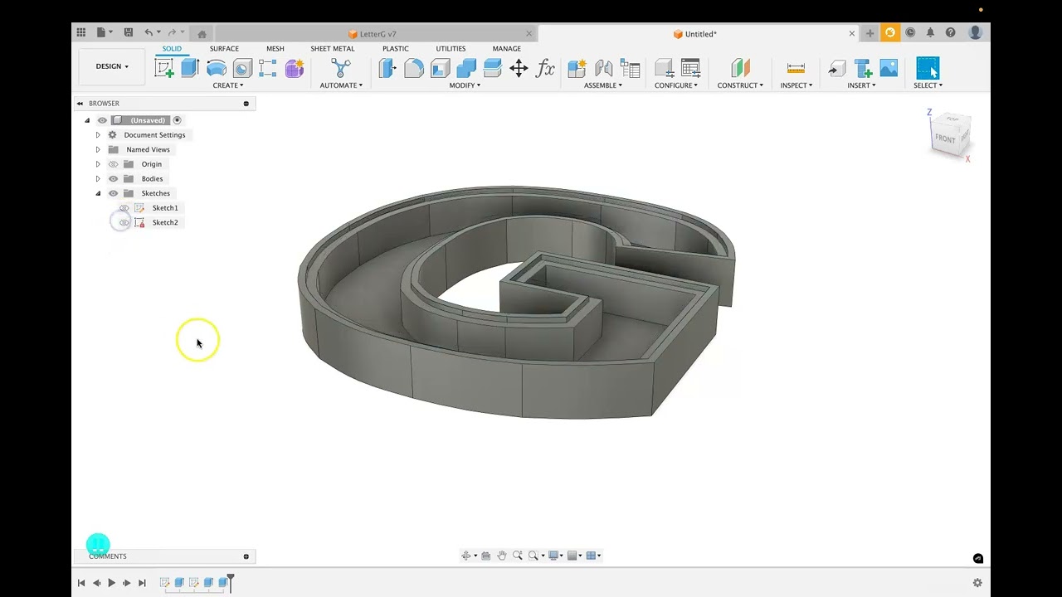Click the FRONT face of ViewCube
This screenshot has height=597, width=1062.
click(945, 138)
